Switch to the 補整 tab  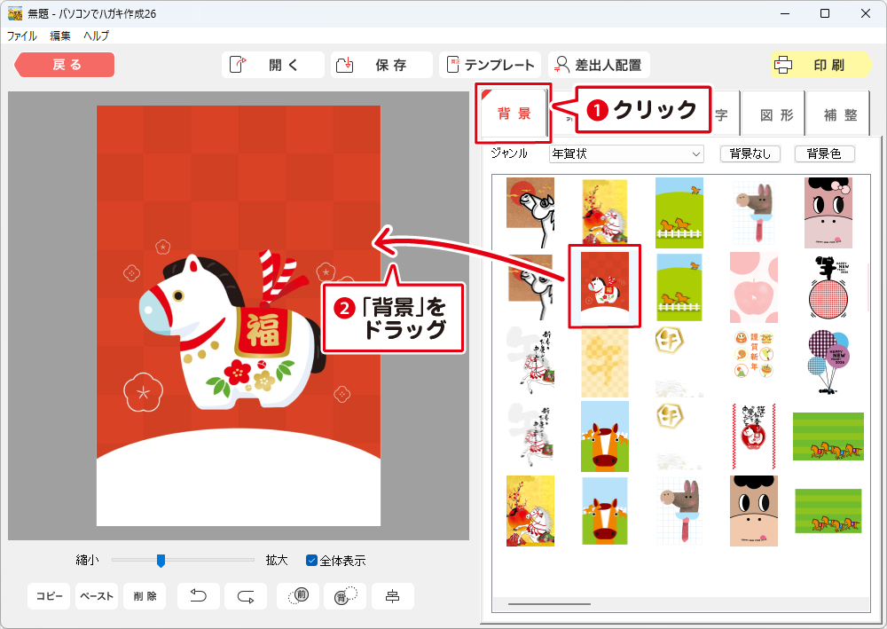pyautogui.click(x=839, y=115)
